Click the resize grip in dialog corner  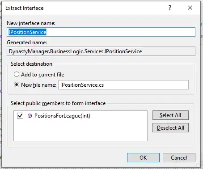pyautogui.click(x=198, y=165)
